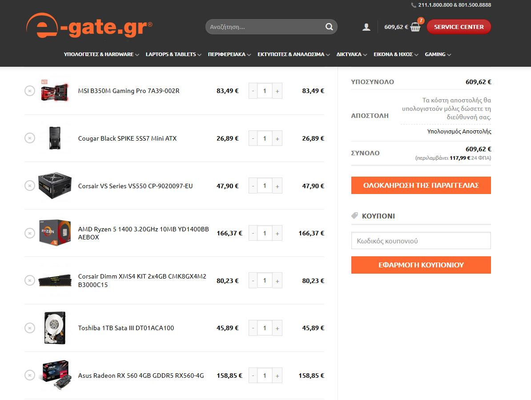Open Corsair VS Series VS550 product link

coord(136,186)
